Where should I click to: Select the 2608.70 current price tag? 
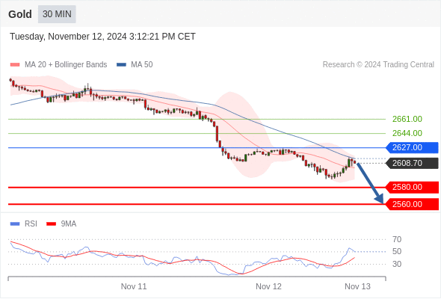click(412, 163)
